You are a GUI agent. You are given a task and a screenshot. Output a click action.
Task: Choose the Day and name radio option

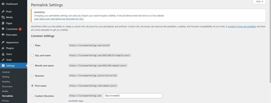point(32,55)
